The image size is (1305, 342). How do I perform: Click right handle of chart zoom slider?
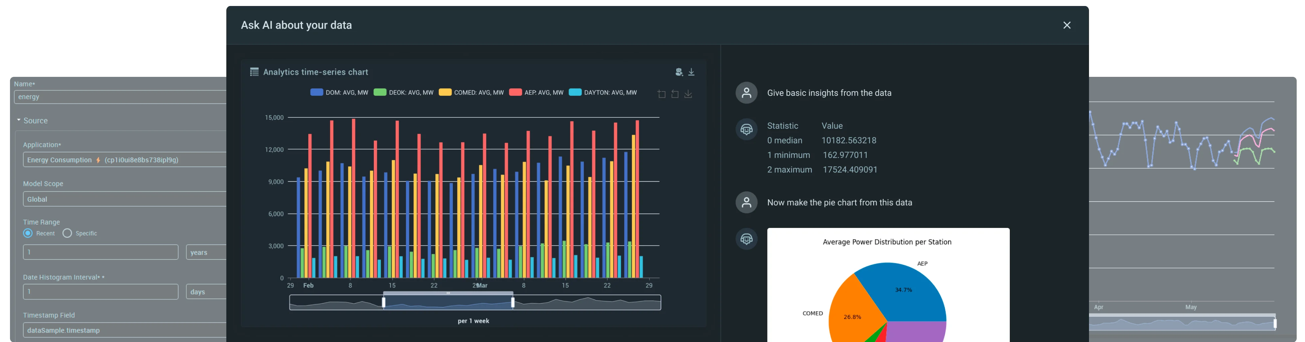coord(513,302)
